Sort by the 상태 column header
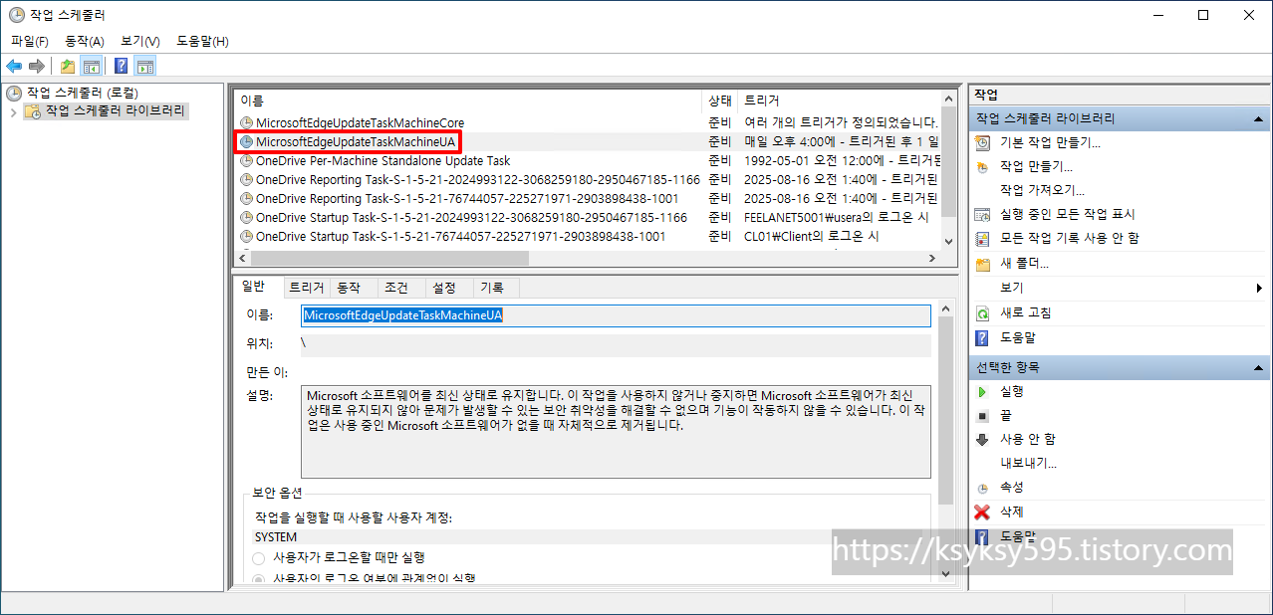Screen dimensions: 1273x615 721,101
